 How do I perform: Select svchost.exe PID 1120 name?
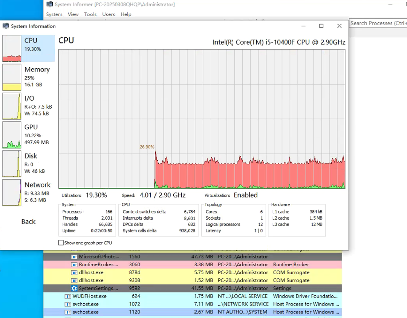(x=86, y=312)
